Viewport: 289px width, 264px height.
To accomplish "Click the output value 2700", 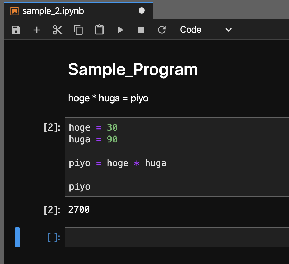I will coord(79,209).
